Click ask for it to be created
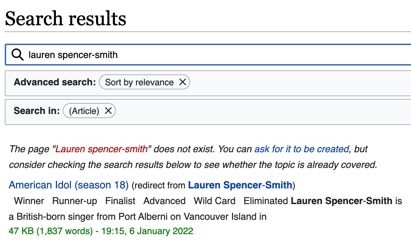 [302, 149]
